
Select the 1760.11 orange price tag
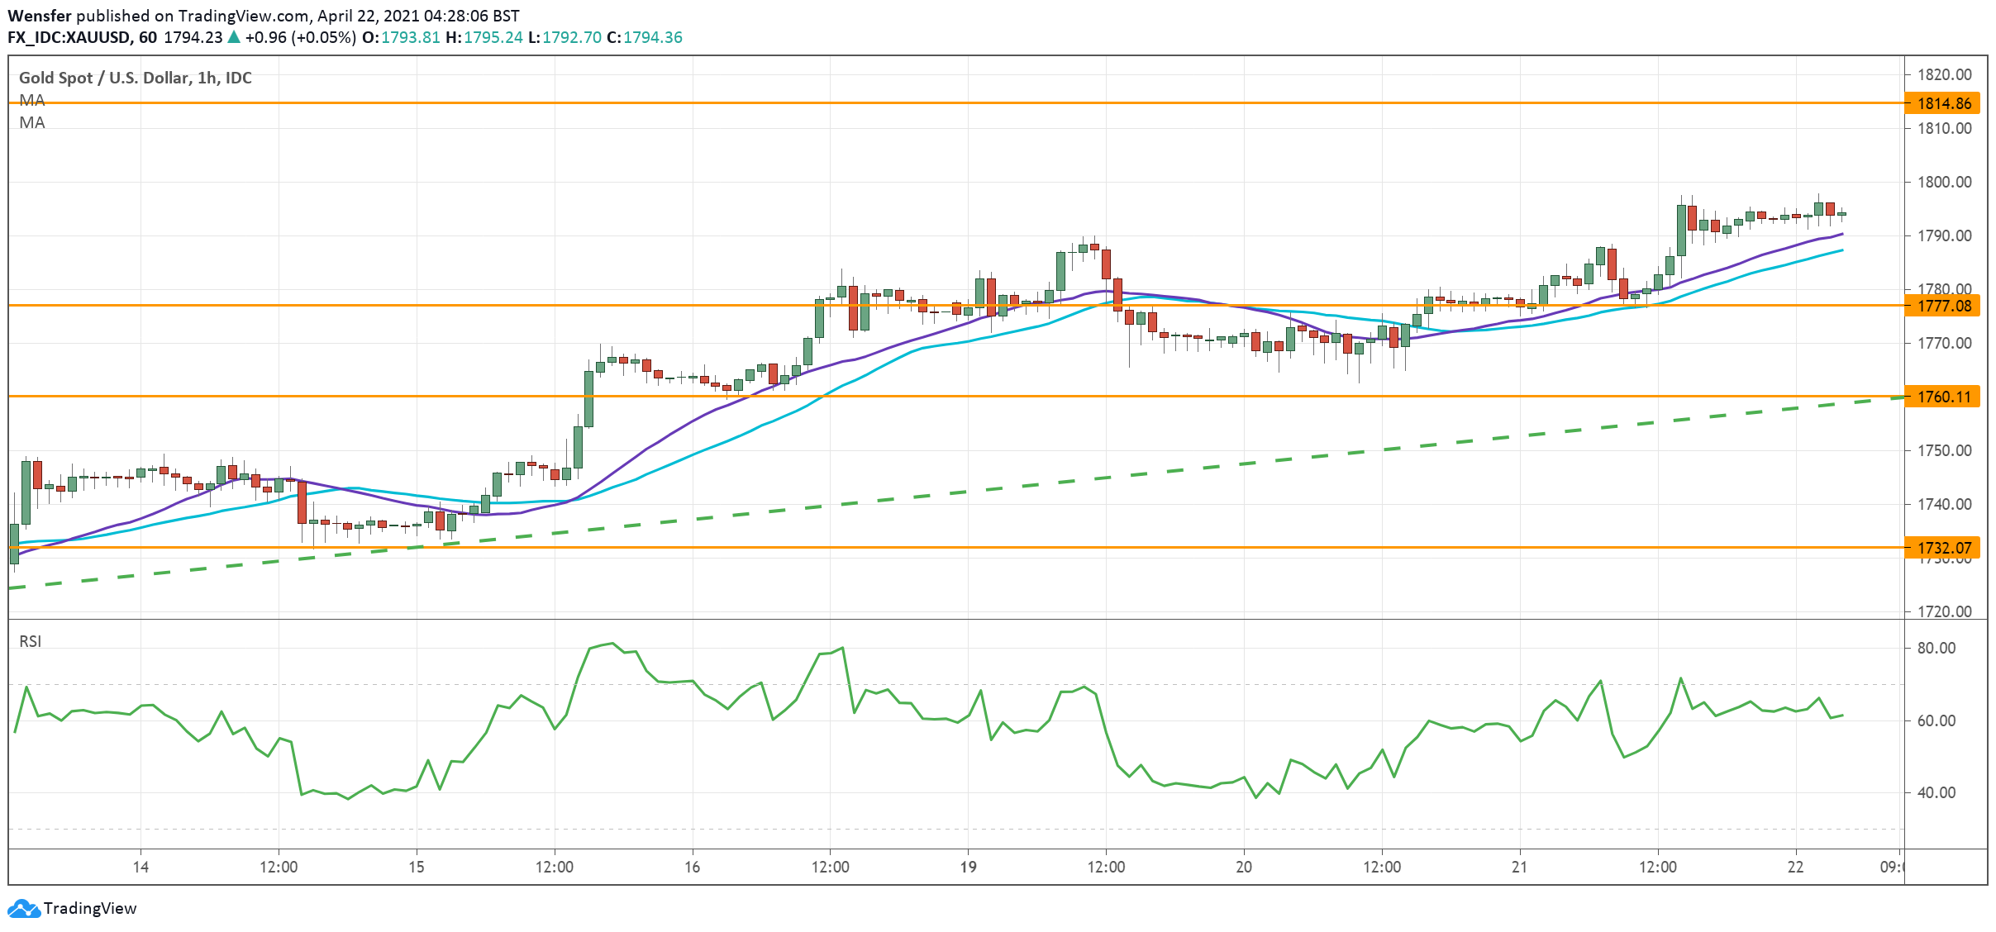1945,397
